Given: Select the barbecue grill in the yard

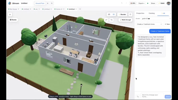Looking at the screenshot, I should tap(46, 36).
